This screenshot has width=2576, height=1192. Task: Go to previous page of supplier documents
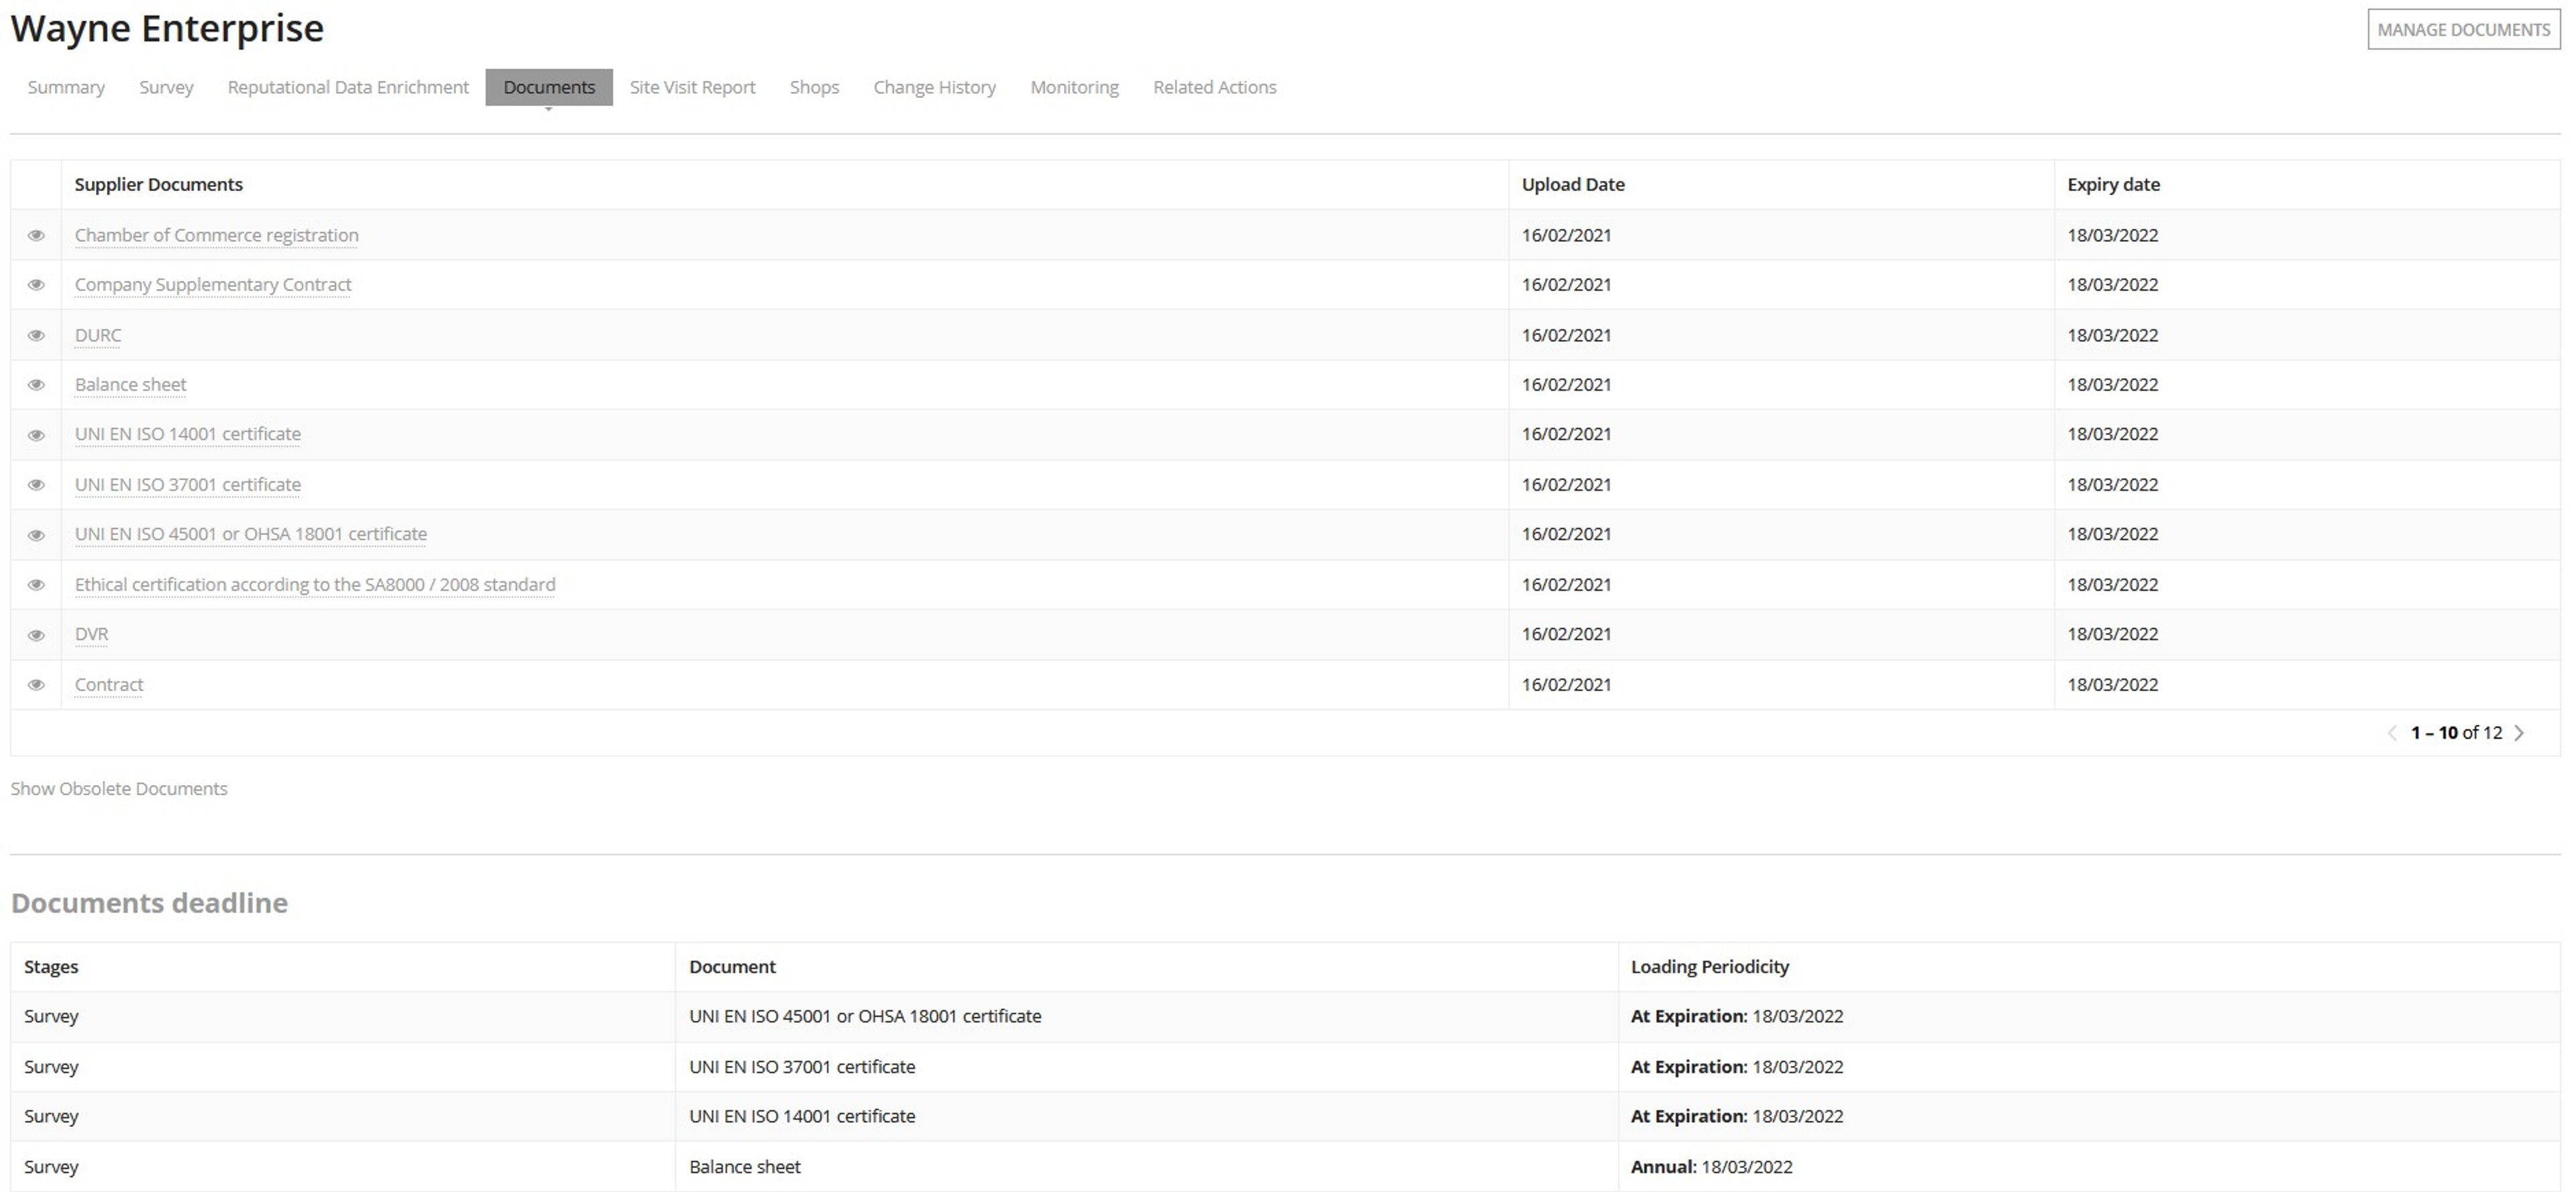tap(2392, 732)
